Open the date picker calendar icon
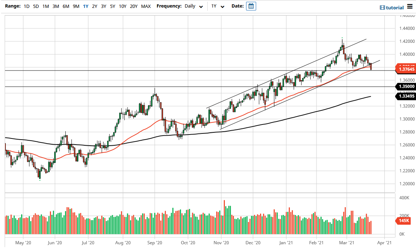This screenshot has width=416, height=250. pyautogui.click(x=251, y=6)
